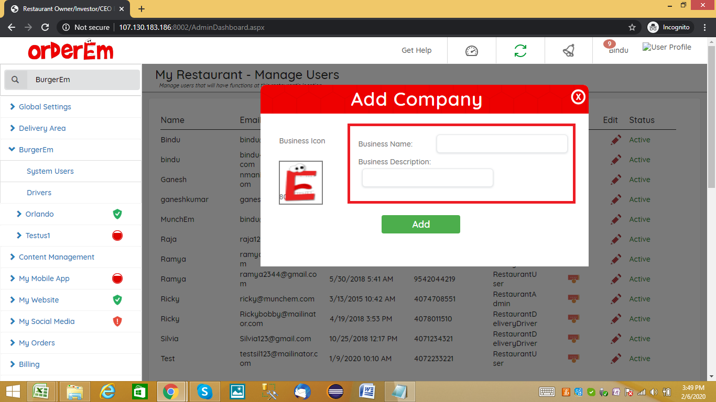Click the red alert shield beside My Social Media
This screenshot has width=716, height=402.
click(117, 321)
